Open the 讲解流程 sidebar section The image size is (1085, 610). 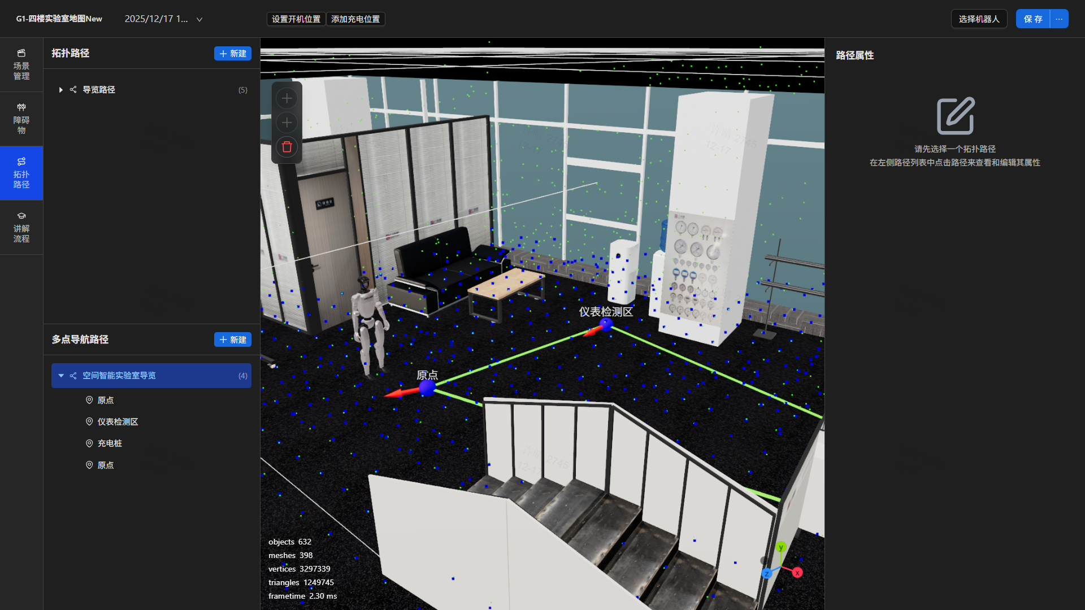pos(21,227)
